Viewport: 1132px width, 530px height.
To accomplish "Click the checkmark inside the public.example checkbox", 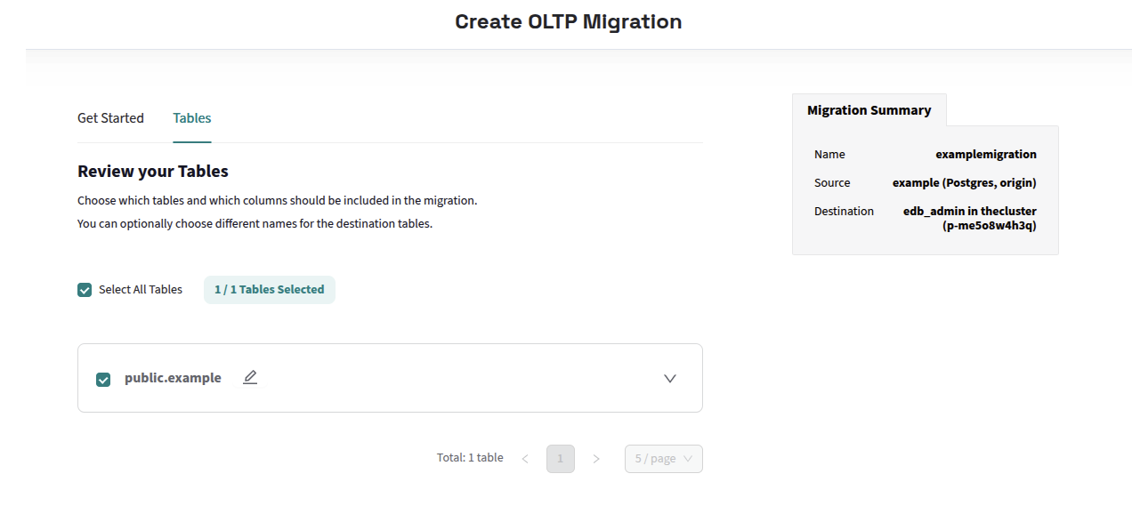I will click(102, 379).
